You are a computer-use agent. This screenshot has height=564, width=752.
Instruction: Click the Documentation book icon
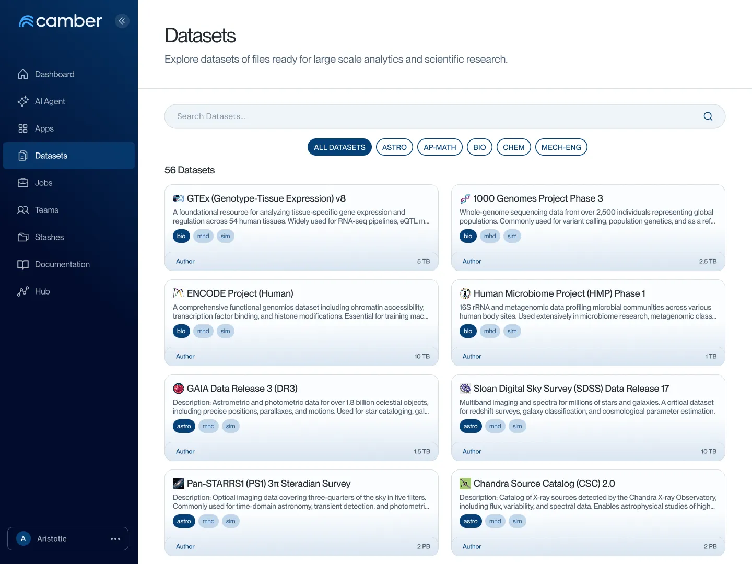(x=23, y=264)
